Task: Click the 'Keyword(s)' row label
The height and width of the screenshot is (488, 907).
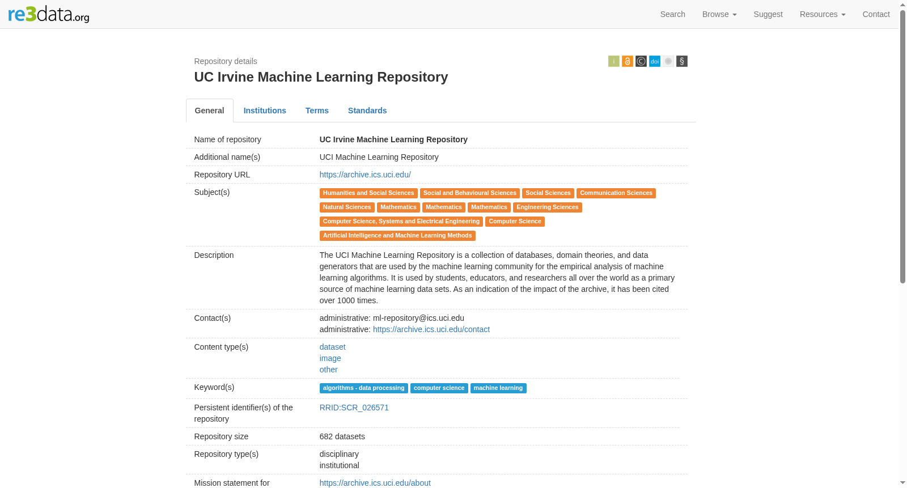Action: (214, 387)
